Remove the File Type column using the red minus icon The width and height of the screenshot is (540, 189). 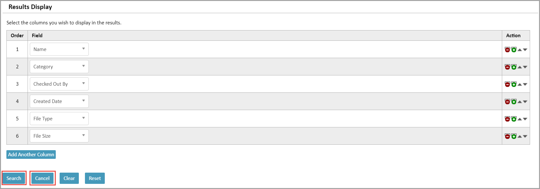(x=508, y=118)
